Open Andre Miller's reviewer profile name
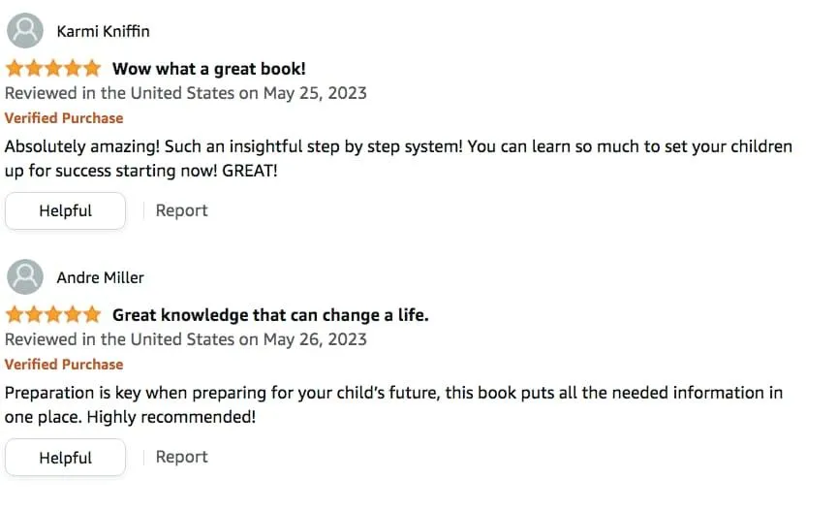Viewport: 838px width, 511px height. (100, 277)
